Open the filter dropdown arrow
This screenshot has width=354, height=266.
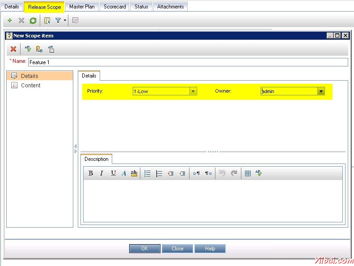(65, 20)
